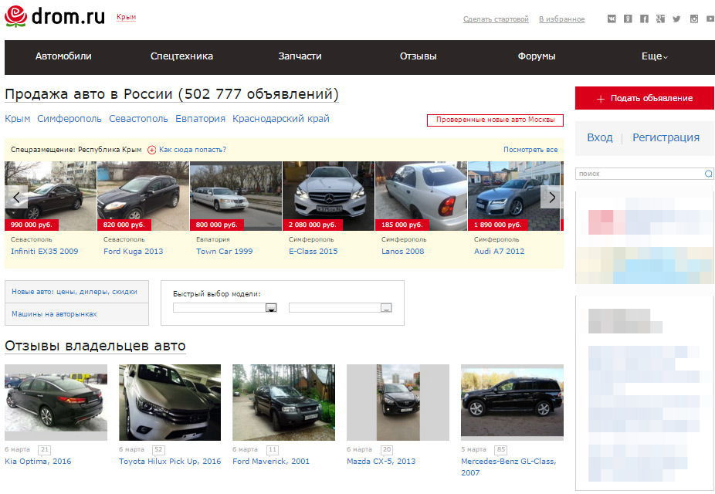
Task: Click 'Проверенные новые авто Москвы' banner button
Action: 495,120
